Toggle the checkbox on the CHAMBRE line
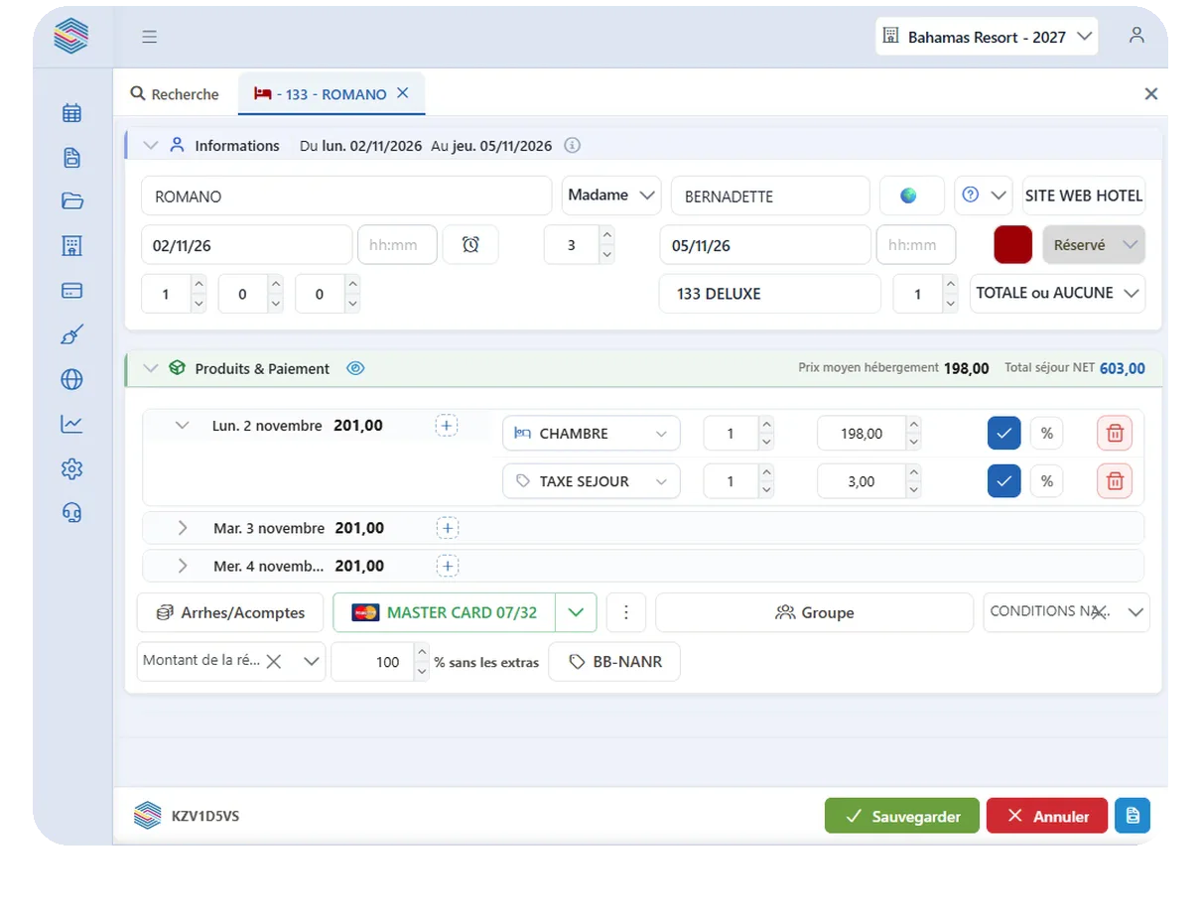This screenshot has width=1201, height=914. point(1004,433)
